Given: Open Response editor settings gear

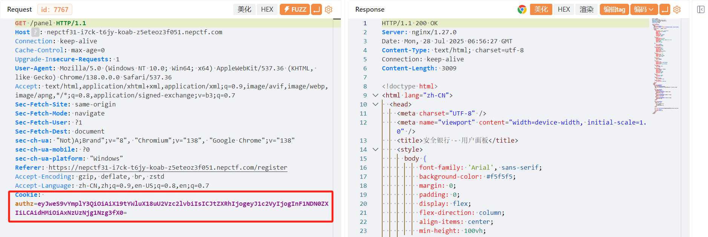Looking at the screenshot, I should tap(677, 9).
